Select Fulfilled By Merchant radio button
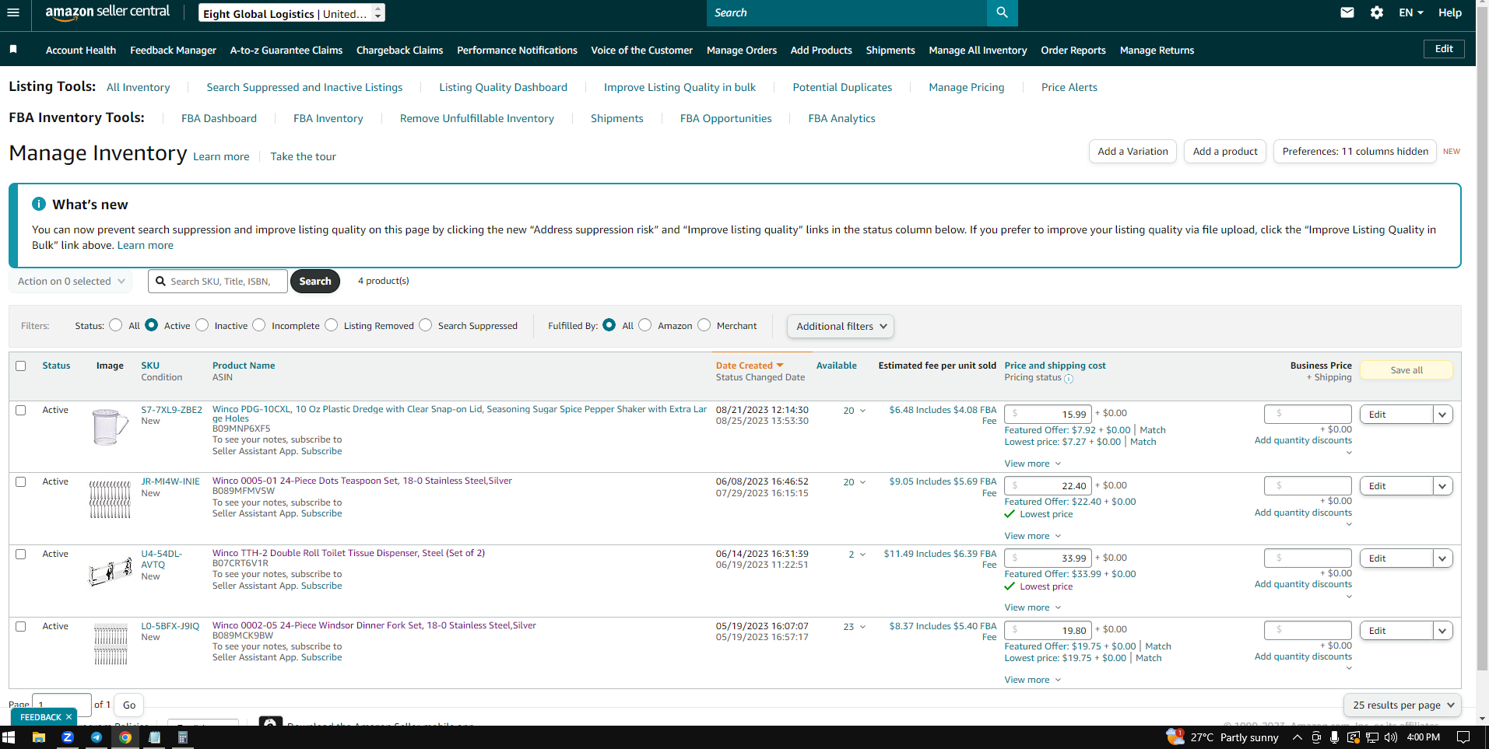The image size is (1489, 749). 704,325
